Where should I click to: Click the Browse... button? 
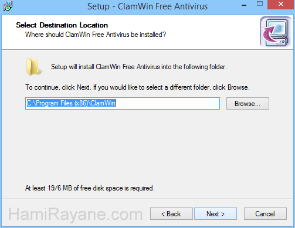pos(247,104)
